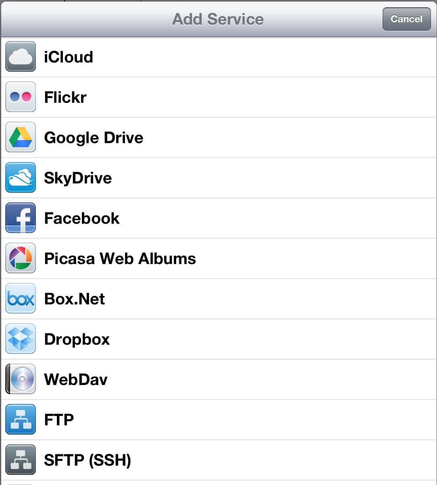Tap the iCloud cloud icon
This screenshot has height=485, width=437.
(x=21, y=56)
